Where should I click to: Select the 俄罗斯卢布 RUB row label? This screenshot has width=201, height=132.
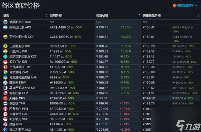tap(20, 22)
